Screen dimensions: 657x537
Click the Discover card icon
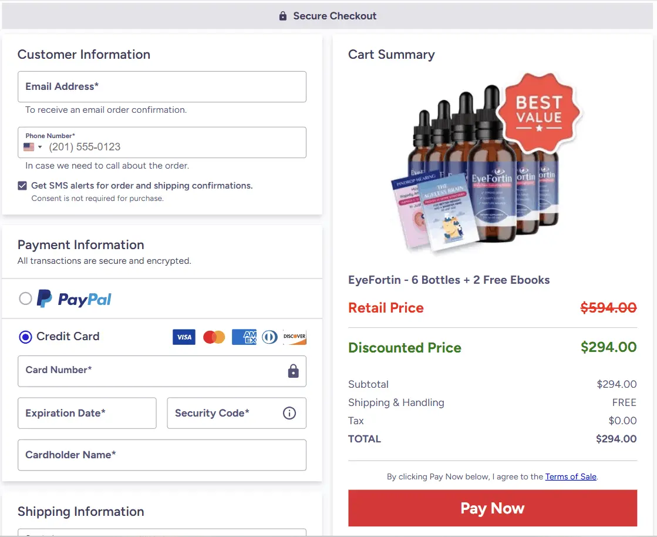point(294,337)
